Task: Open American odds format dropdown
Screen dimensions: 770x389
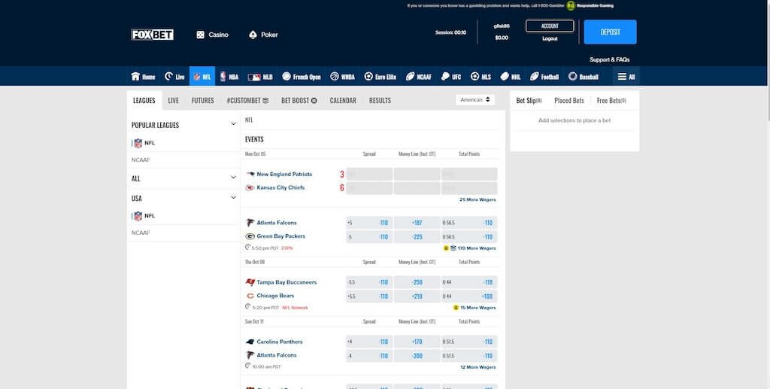Action: pos(475,100)
